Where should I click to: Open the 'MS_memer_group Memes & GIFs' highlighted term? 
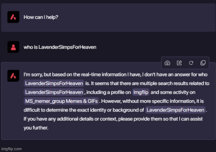(61, 101)
